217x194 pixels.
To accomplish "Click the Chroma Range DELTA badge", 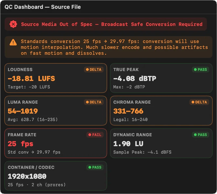I will (x=199, y=102).
